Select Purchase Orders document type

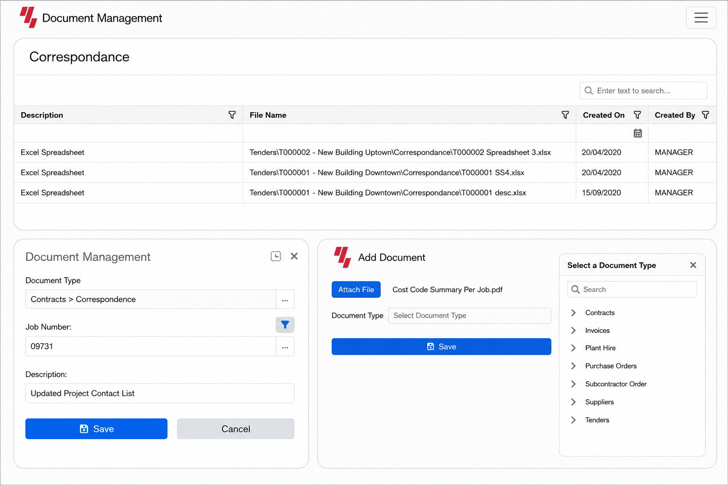[611, 366]
